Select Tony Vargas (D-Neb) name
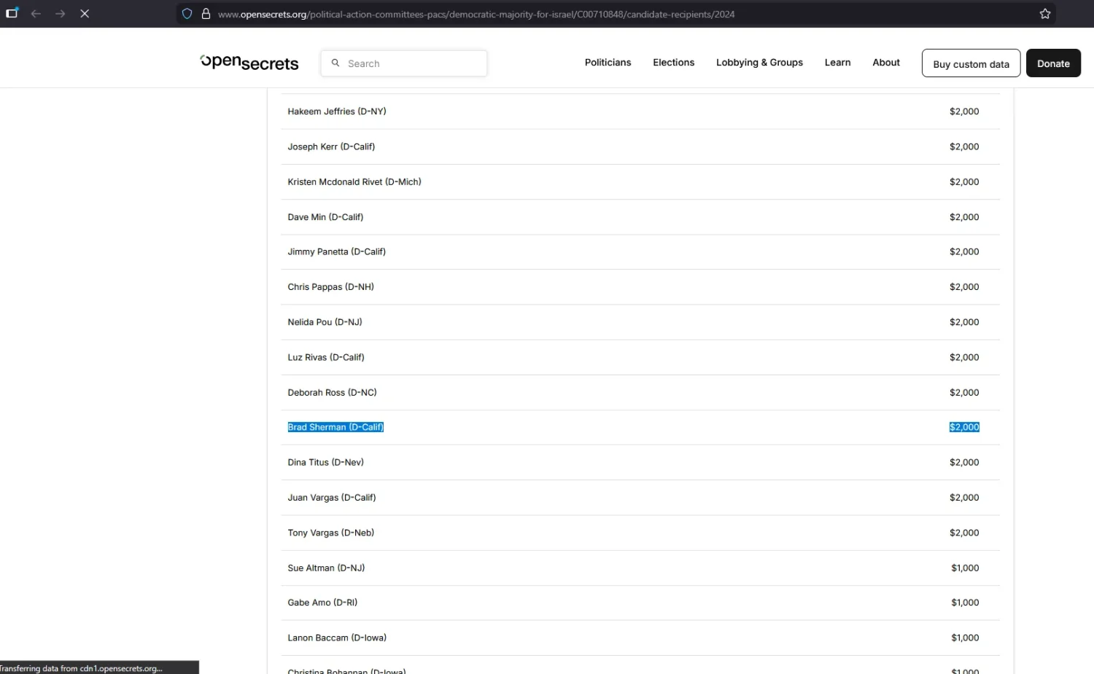Screen dimensions: 1094x674 pyautogui.click(x=330, y=533)
